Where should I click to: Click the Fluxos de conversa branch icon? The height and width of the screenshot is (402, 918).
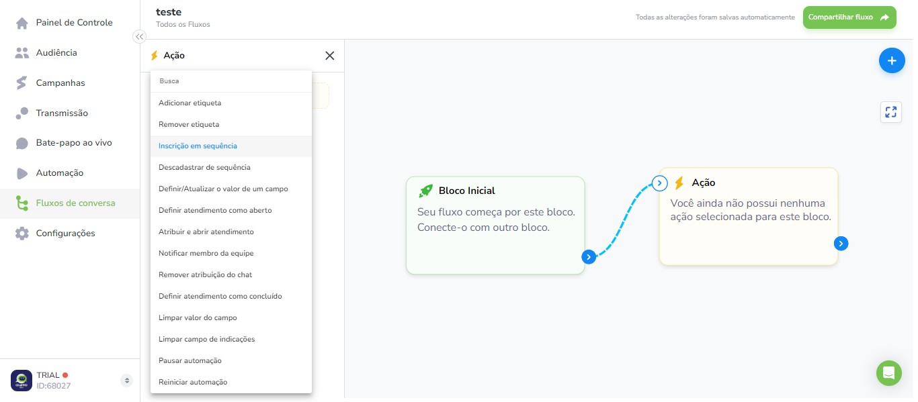22,203
